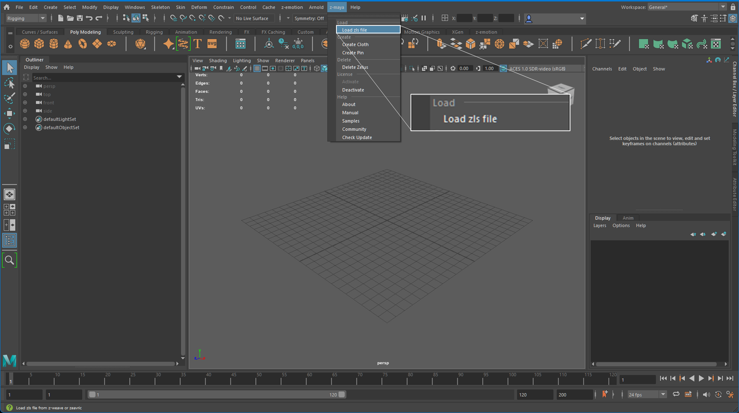
Task: Toggle four-view panel layout
Action: coord(9,210)
